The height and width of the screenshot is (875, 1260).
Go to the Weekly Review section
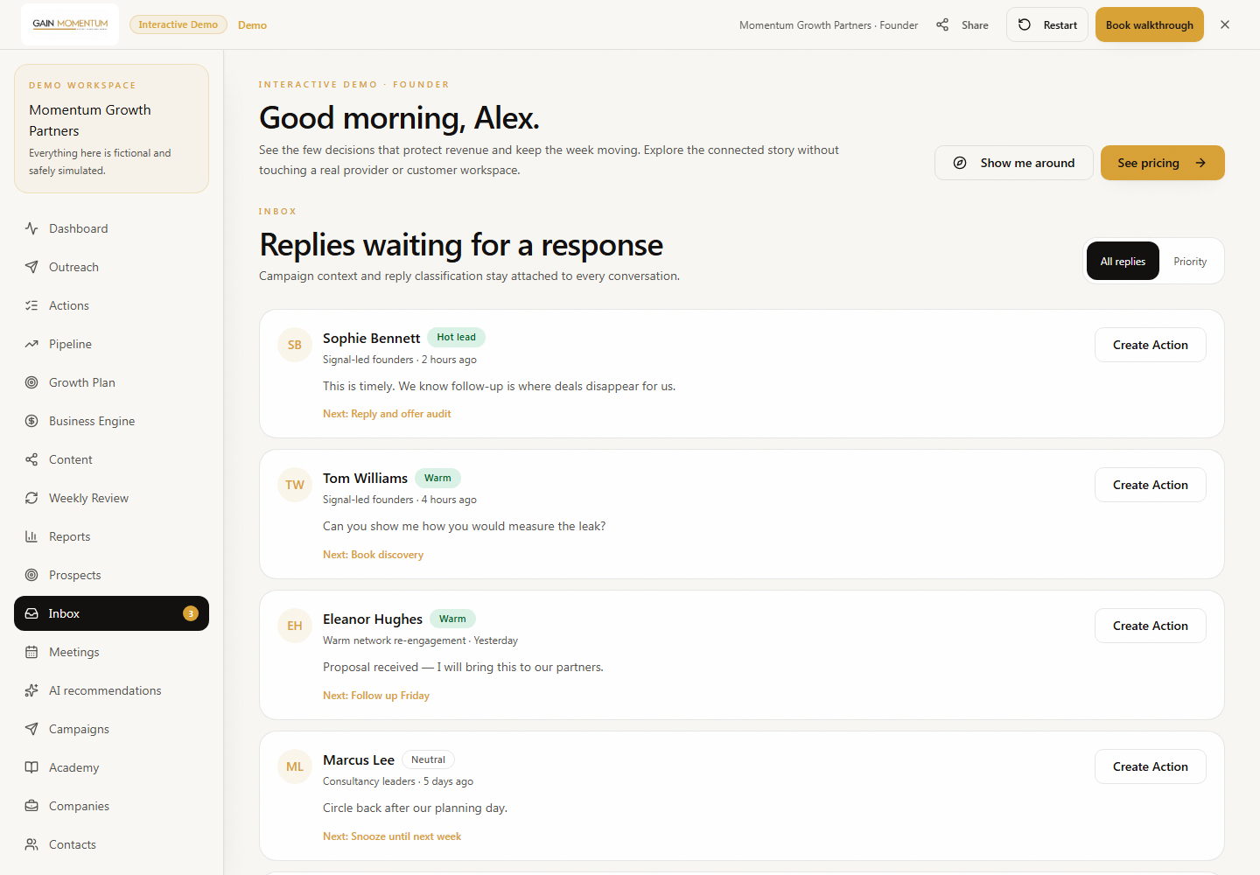tap(111, 498)
